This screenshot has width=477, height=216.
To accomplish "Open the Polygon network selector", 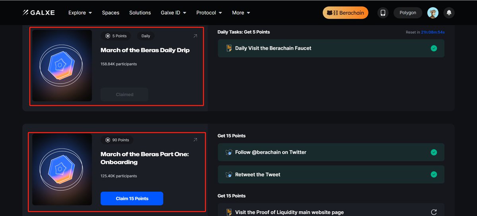I will 408,13.
